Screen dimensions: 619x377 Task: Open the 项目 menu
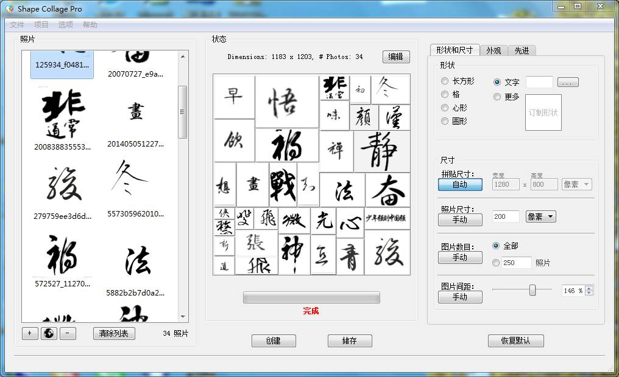(x=41, y=24)
